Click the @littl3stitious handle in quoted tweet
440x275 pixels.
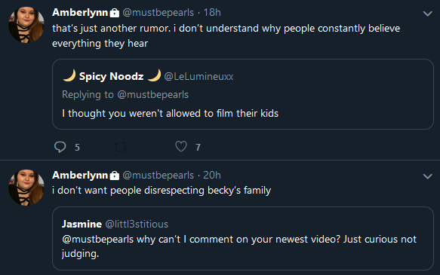click(x=137, y=224)
